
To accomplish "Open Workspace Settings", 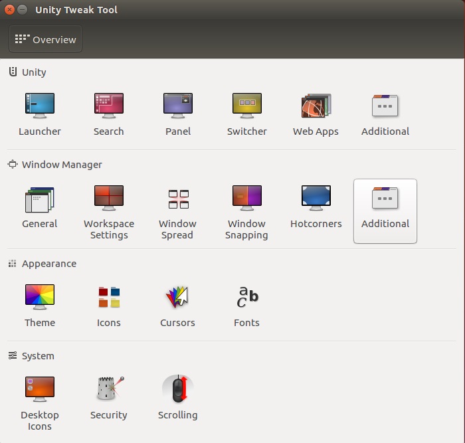I will click(109, 212).
